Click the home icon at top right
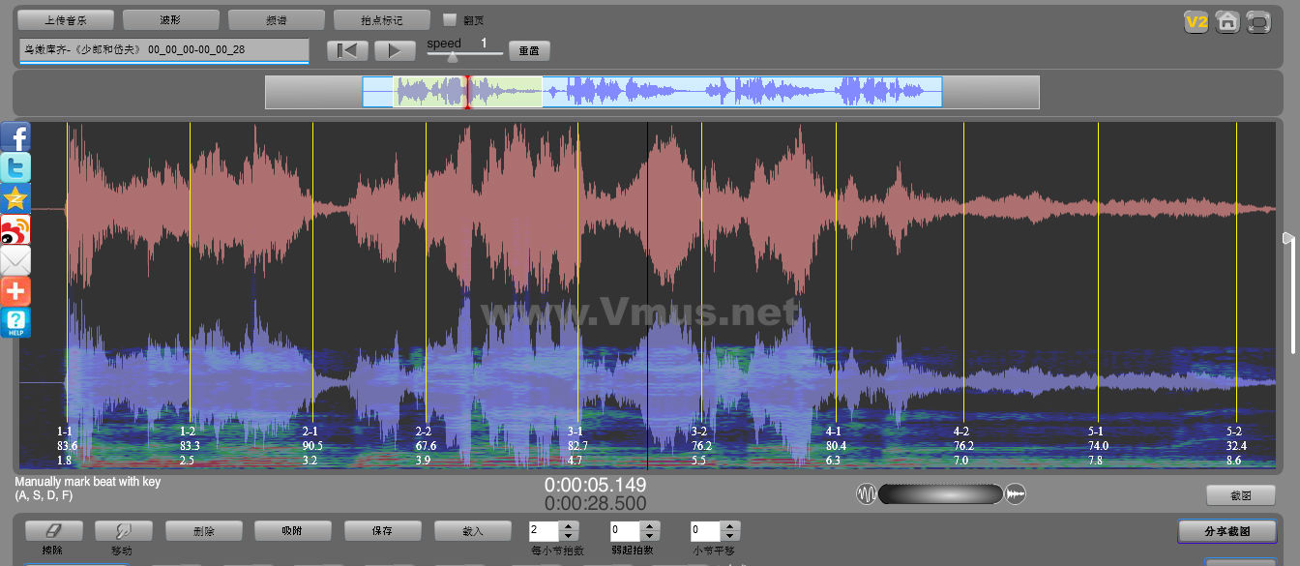The width and height of the screenshot is (1300, 566). pos(1227,21)
